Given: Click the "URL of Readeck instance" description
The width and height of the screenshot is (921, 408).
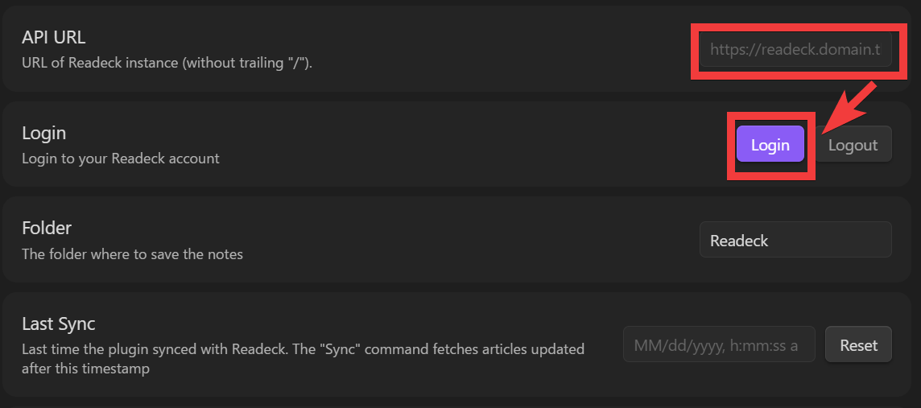Looking at the screenshot, I should tap(167, 62).
